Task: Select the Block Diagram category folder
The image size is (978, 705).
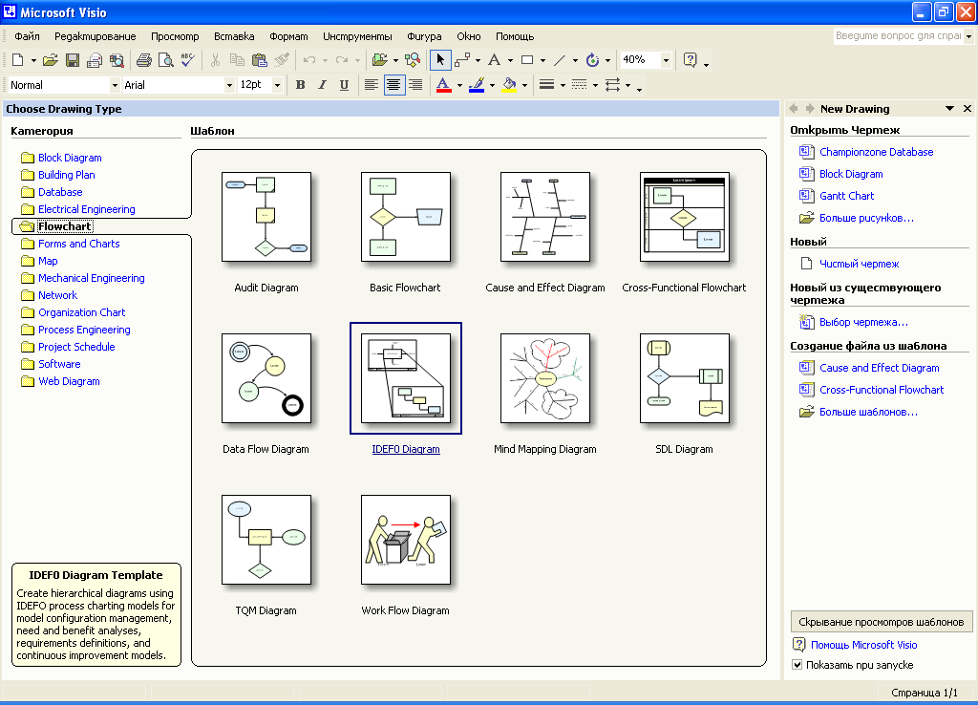Action: click(x=70, y=158)
